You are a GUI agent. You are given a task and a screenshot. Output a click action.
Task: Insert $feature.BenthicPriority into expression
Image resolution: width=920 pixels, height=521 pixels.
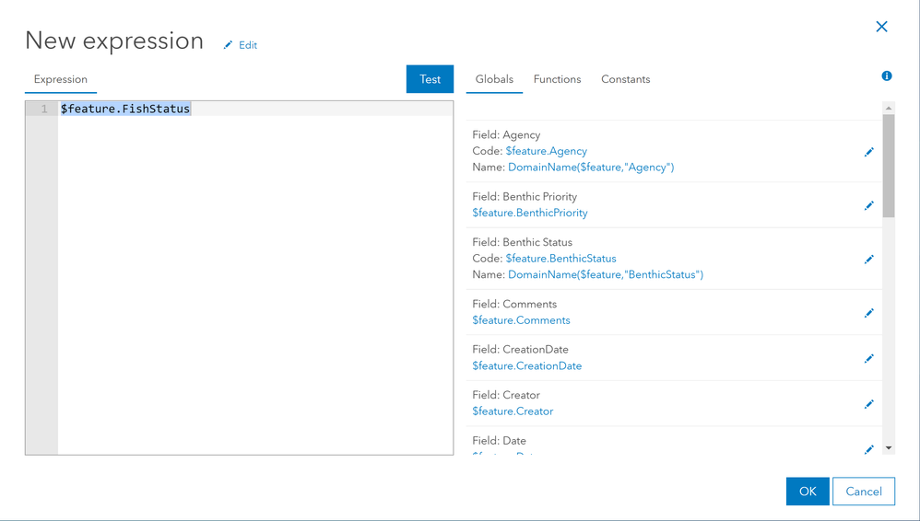530,213
